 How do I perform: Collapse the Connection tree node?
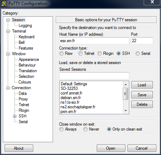coord(8,88)
